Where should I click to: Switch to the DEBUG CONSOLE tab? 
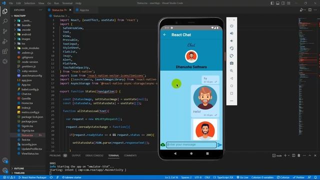(x=94, y=155)
